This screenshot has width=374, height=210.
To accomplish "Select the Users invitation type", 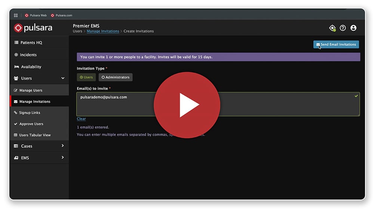I will pyautogui.click(x=86, y=77).
